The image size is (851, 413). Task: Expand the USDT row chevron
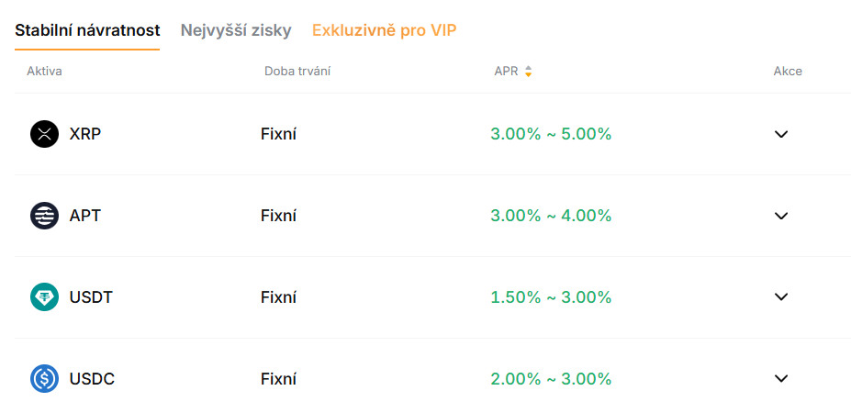click(781, 297)
